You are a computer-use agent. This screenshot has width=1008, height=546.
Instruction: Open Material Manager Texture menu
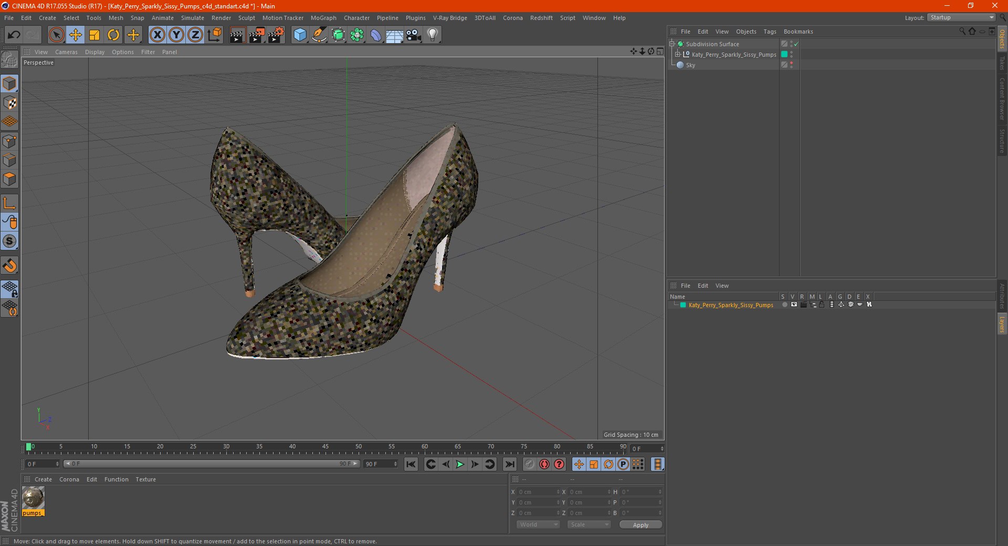coord(145,479)
